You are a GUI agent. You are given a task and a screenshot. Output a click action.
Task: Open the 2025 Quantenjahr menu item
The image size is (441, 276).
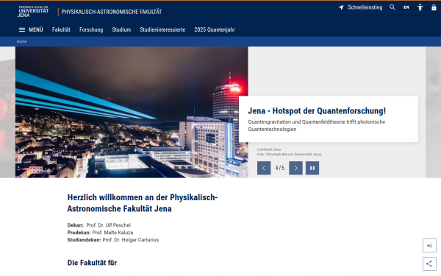point(215,29)
